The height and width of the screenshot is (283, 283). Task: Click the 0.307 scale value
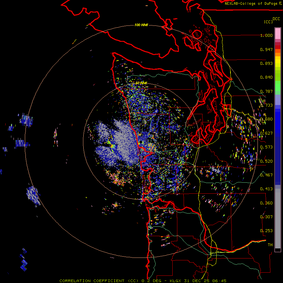(x=266, y=217)
